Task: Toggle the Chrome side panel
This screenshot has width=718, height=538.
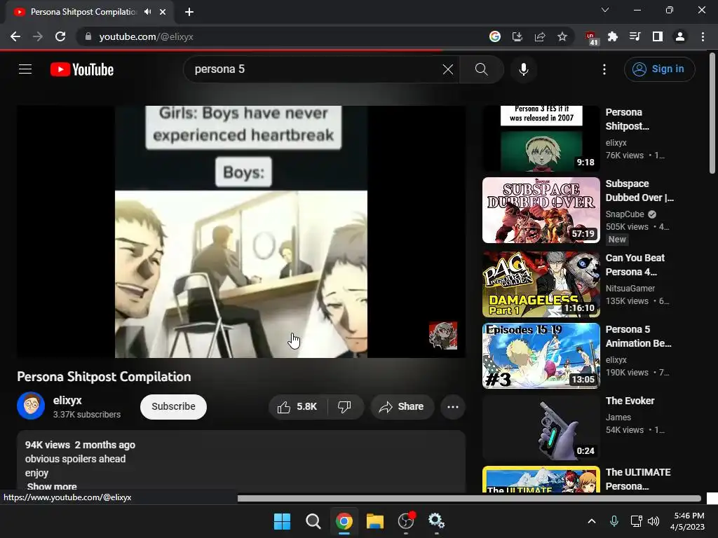Action: click(658, 36)
